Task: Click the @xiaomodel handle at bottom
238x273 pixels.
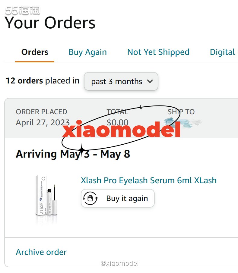Action: pos(119,263)
